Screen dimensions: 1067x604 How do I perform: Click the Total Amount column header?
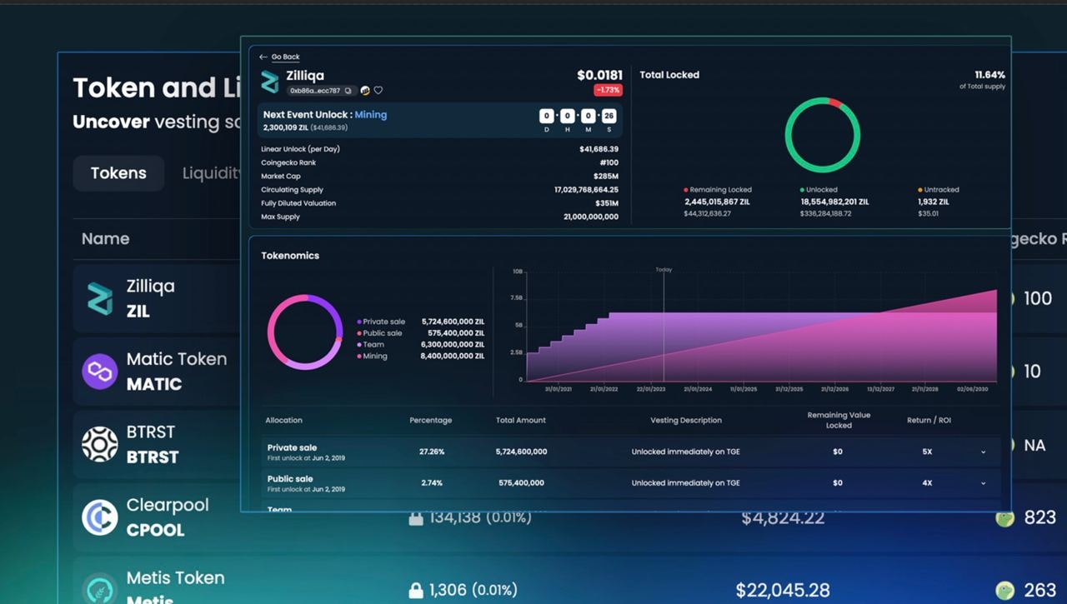pos(521,421)
